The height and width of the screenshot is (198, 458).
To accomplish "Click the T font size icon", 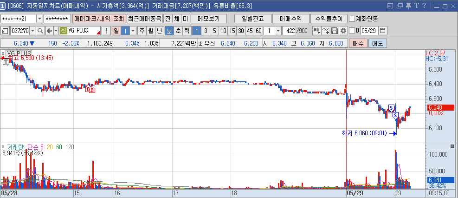I will click(x=416, y=6).
